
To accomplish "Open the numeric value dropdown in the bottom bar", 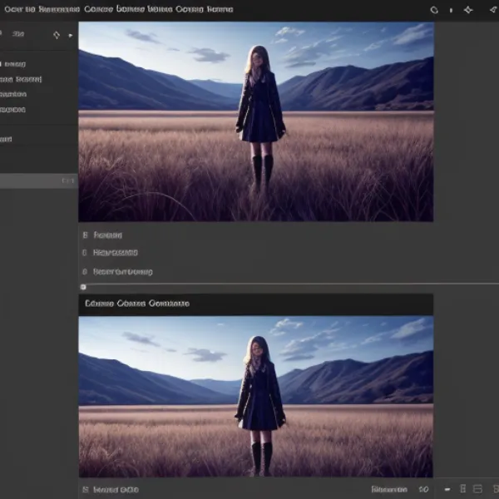I will click(424, 489).
